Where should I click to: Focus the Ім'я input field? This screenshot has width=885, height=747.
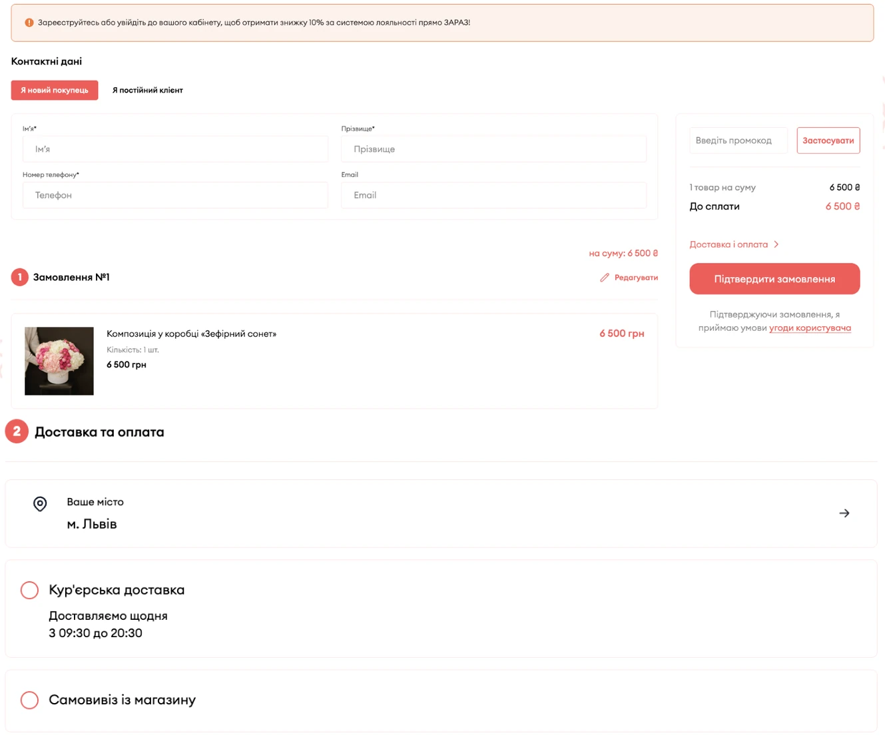pyautogui.click(x=175, y=149)
